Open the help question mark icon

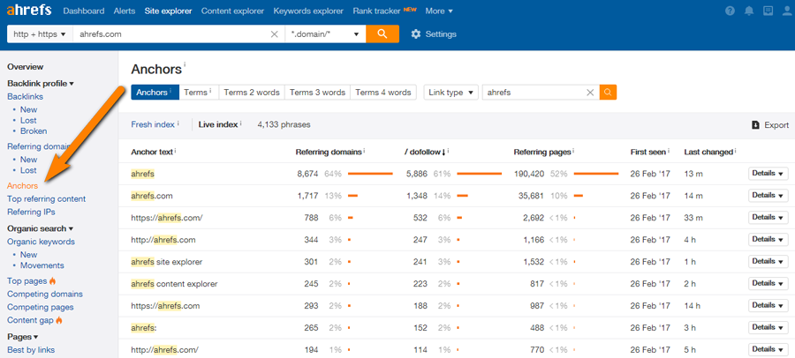click(731, 11)
